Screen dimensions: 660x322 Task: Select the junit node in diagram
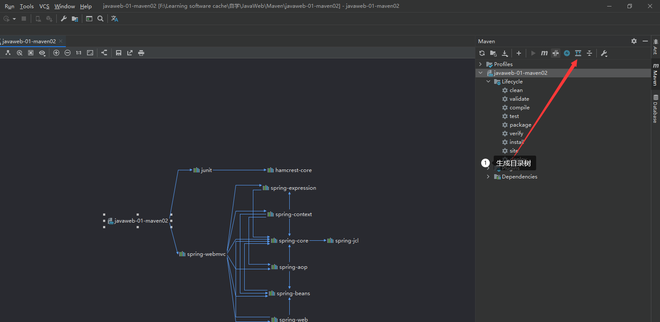click(x=203, y=170)
